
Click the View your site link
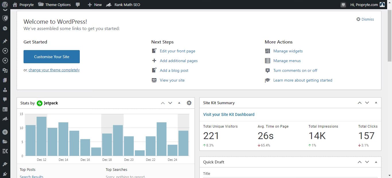pyautogui.click(x=172, y=80)
